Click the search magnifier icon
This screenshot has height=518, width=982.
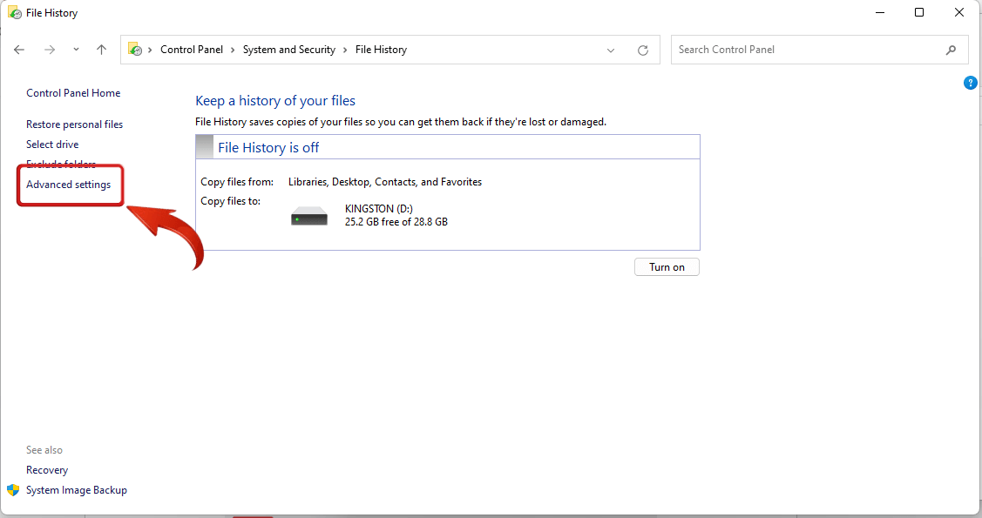pyautogui.click(x=952, y=50)
